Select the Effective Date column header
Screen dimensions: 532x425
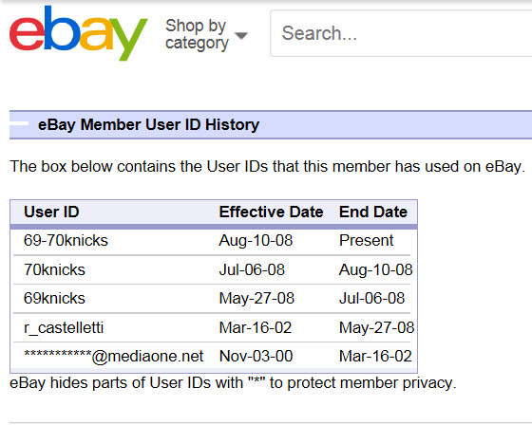click(x=271, y=212)
